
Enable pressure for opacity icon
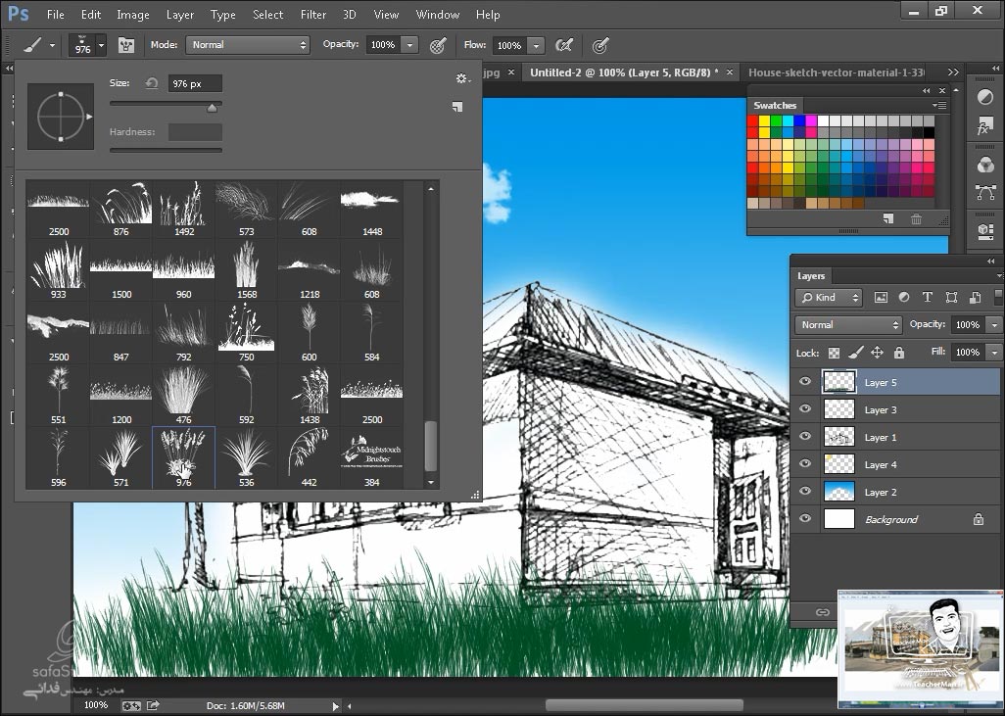click(x=438, y=45)
